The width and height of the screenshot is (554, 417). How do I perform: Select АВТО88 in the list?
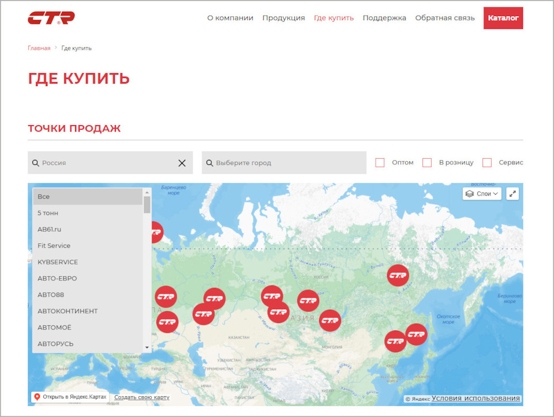click(88, 295)
